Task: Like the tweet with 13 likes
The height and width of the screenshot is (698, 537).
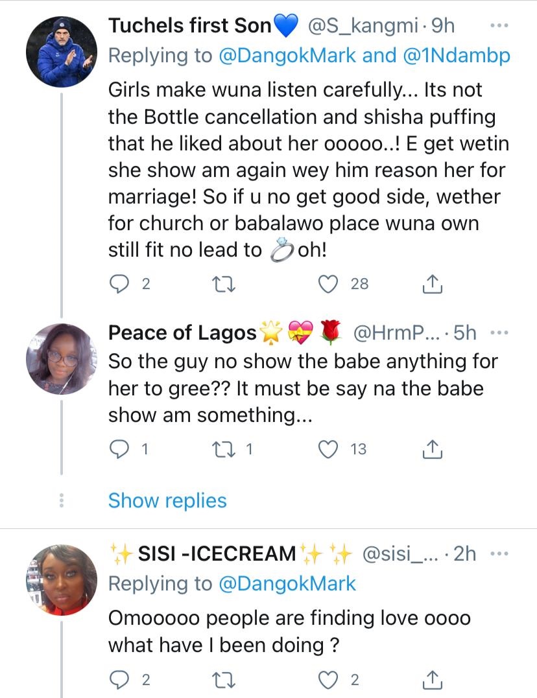Action: (x=331, y=448)
